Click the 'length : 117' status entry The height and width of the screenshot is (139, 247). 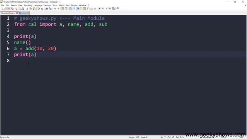pos(134,137)
